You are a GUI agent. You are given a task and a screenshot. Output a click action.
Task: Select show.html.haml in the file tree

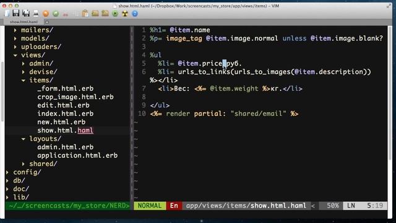point(66,130)
